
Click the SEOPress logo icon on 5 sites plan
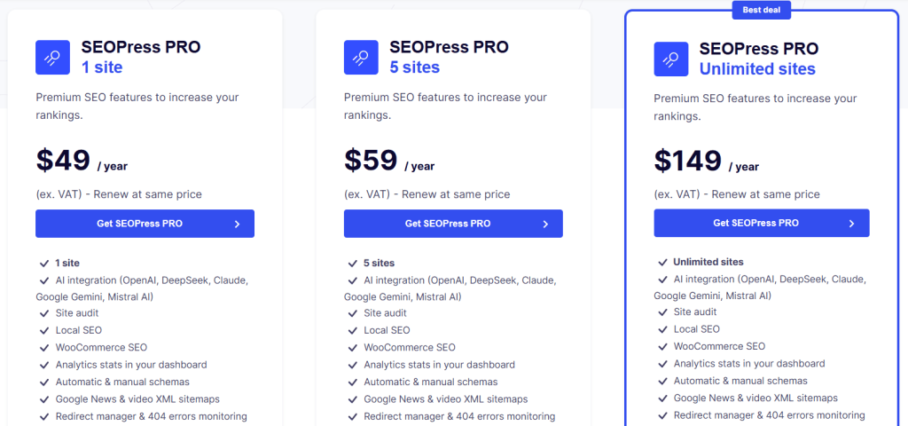[361, 58]
